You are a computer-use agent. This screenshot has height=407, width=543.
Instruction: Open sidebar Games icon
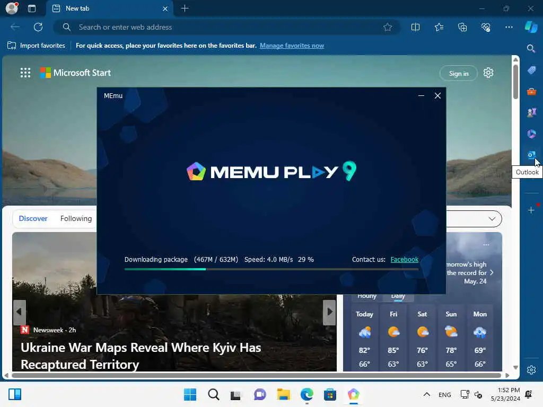(x=531, y=112)
